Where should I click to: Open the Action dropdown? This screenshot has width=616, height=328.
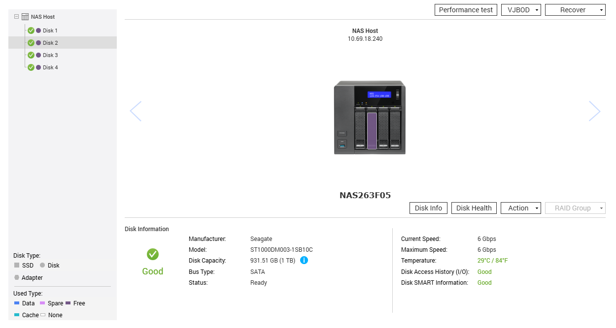click(x=520, y=208)
